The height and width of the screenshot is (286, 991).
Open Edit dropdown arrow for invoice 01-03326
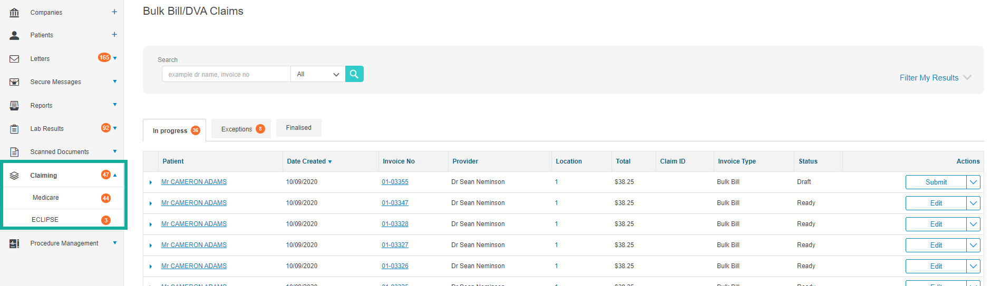coord(973,266)
